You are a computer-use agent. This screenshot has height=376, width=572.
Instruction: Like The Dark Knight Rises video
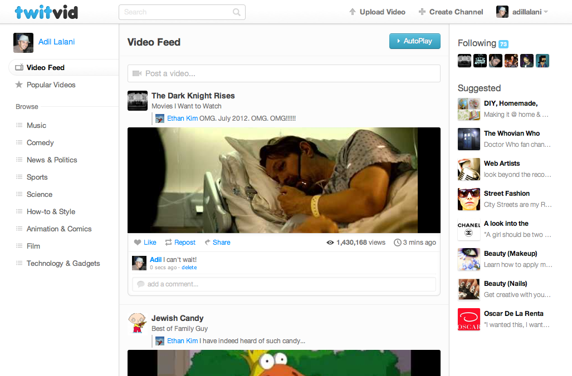(145, 243)
